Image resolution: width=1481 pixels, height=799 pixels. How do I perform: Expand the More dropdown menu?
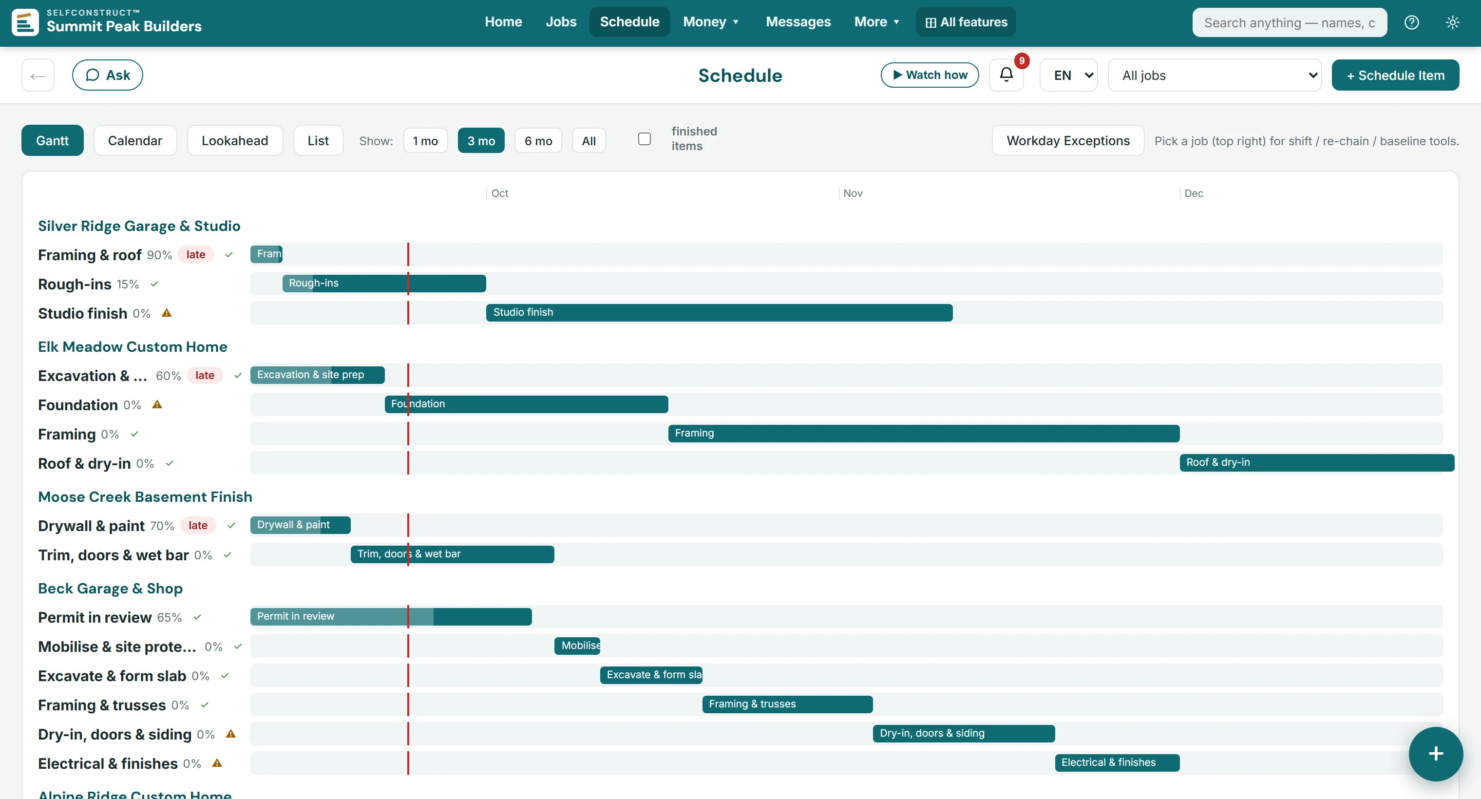877,22
